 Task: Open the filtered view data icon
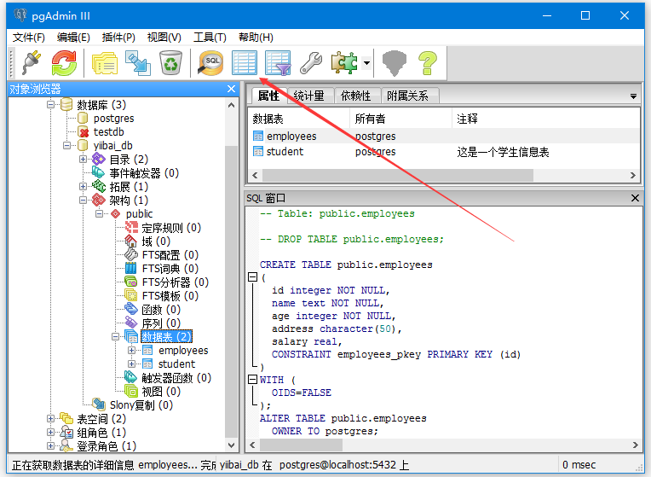click(x=278, y=62)
